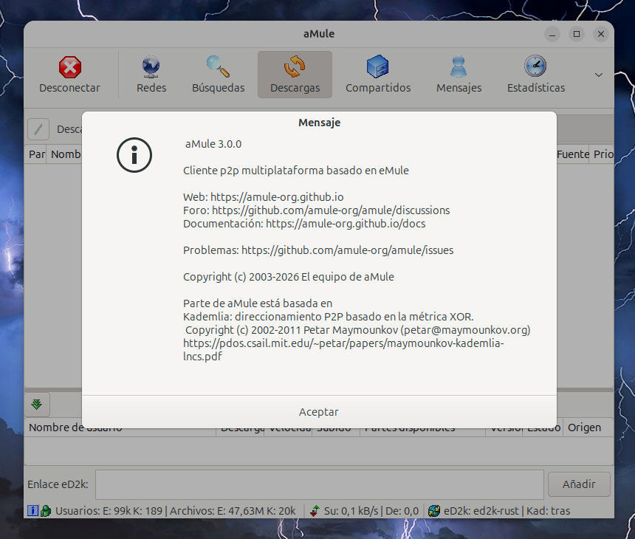Click the Copyright 2003-2026 line
The height and width of the screenshot is (539, 635).
(x=289, y=277)
